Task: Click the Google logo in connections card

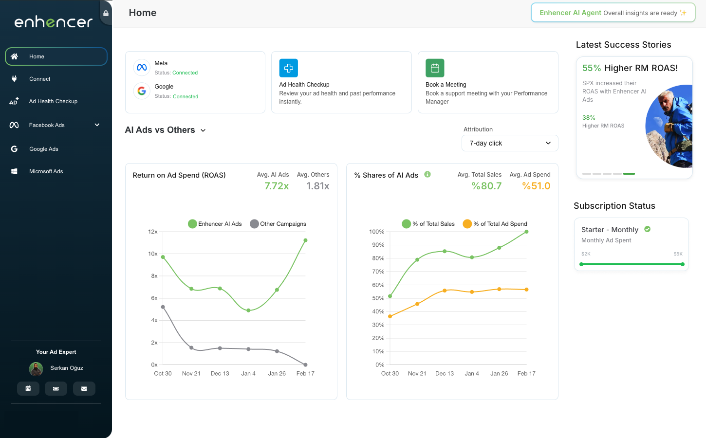Action: (x=142, y=91)
